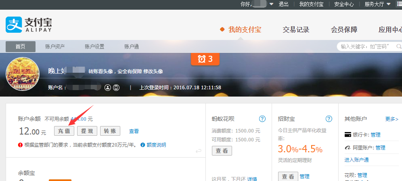
Task: Click 更多> link in 其他账户
Action: tap(392, 119)
